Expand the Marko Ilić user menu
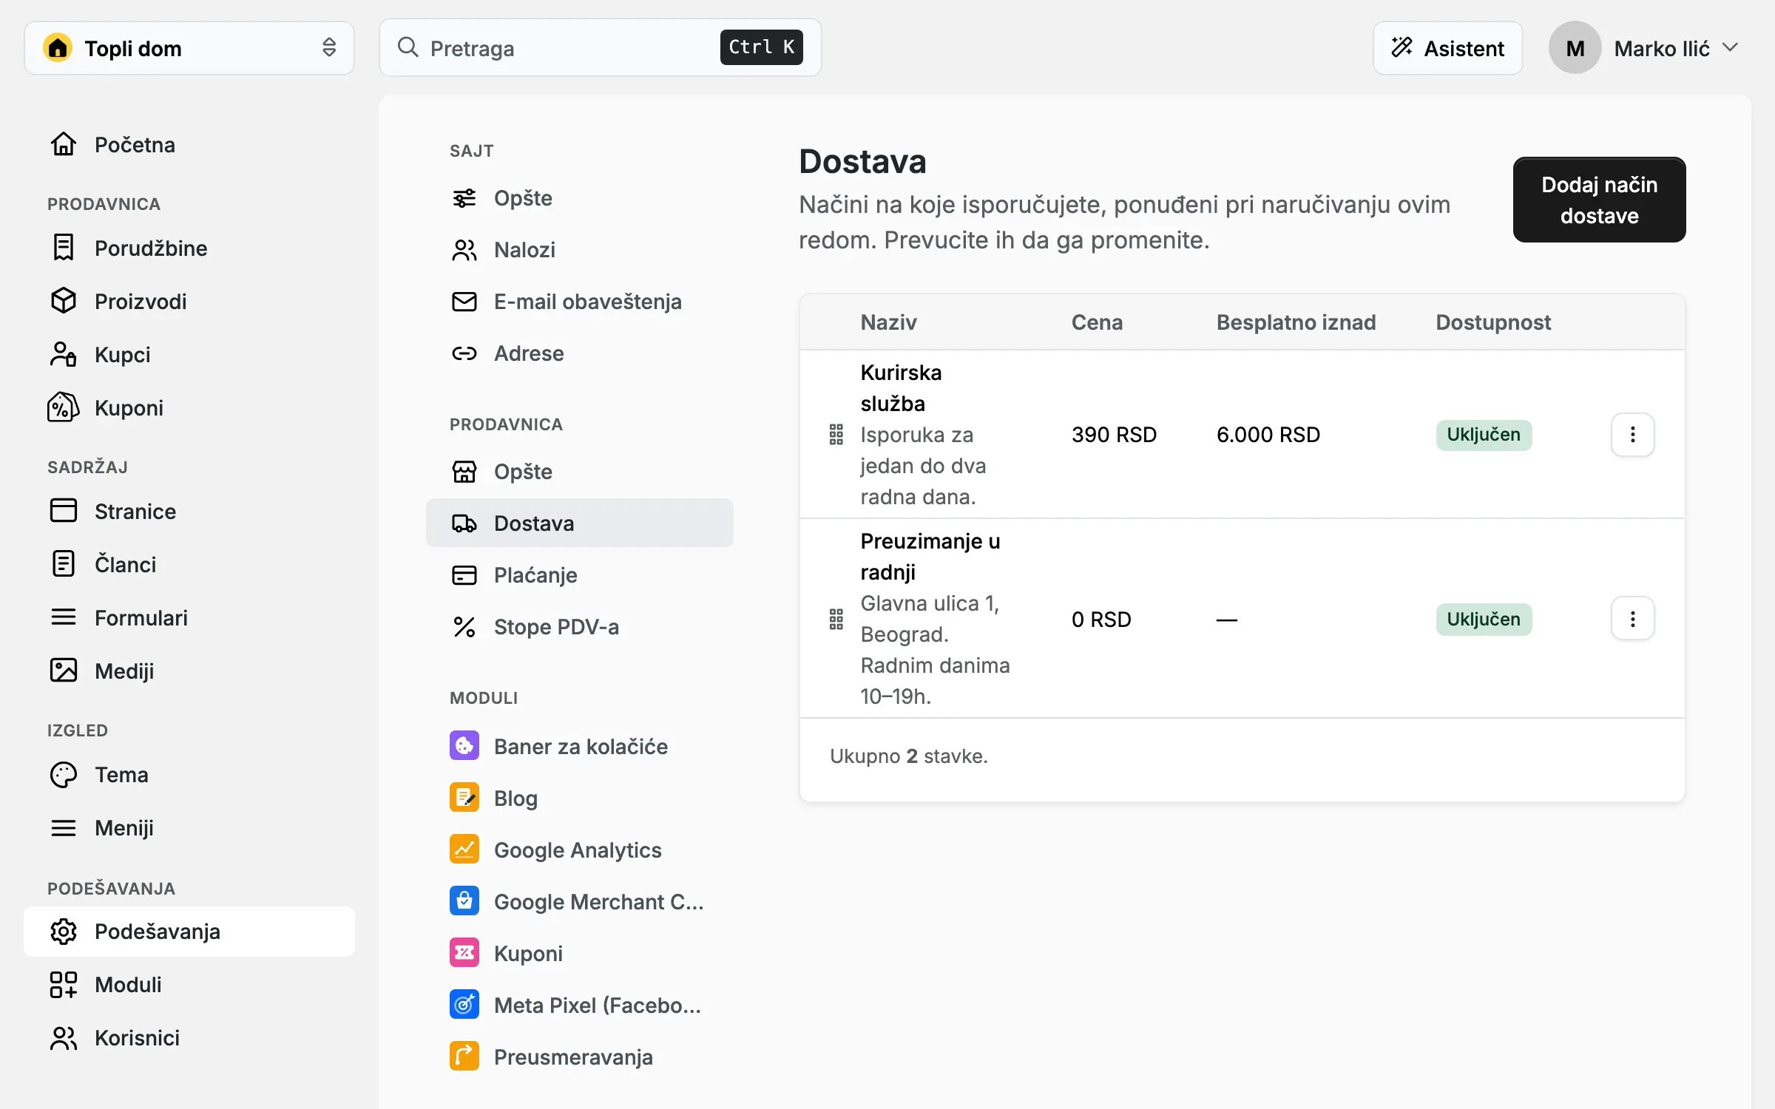The image size is (1775, 1109). click(x=1643, y=48)
